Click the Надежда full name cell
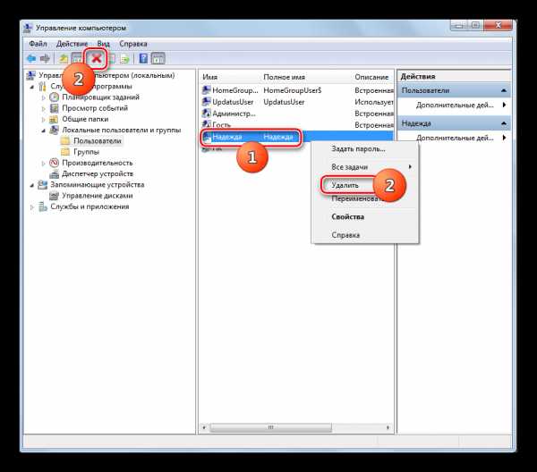Image resolution: width=537 pixels, height=472 pixels. point(278,137)
